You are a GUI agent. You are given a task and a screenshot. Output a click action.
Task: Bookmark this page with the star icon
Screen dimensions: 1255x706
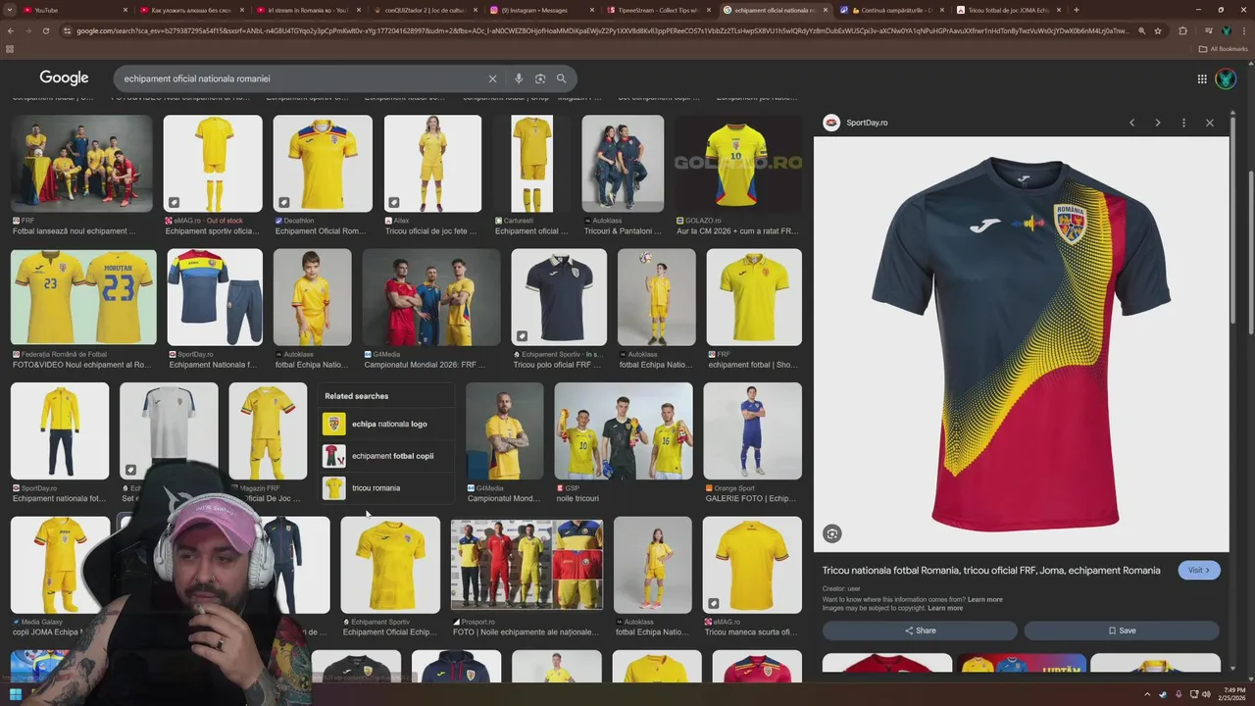coord(1158,30)
